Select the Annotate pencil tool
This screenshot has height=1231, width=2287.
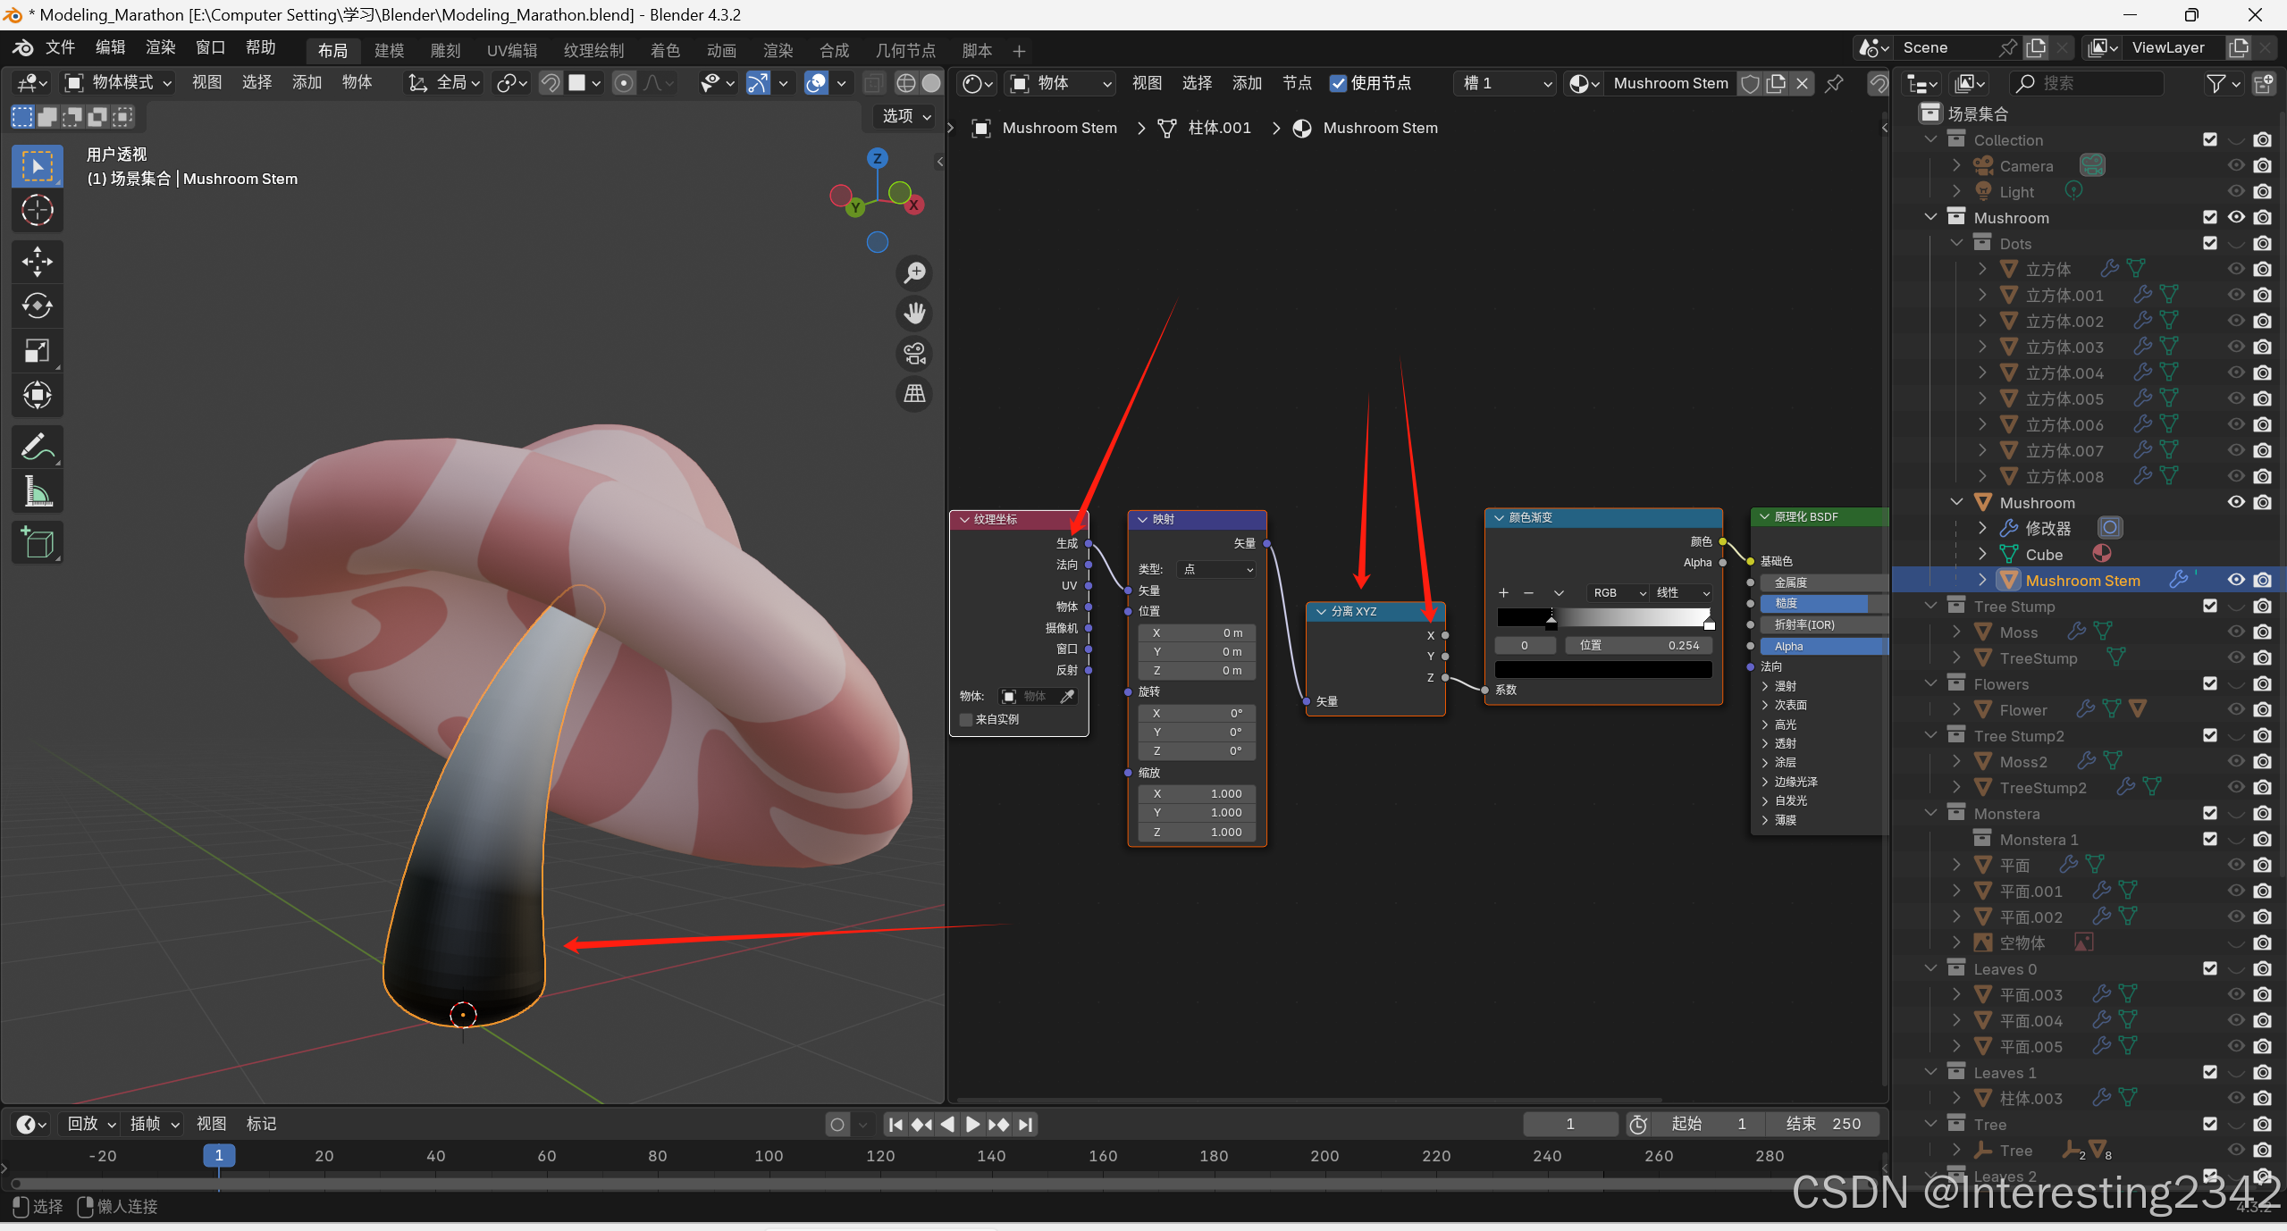pyautogui.click(x=37, y=447)
